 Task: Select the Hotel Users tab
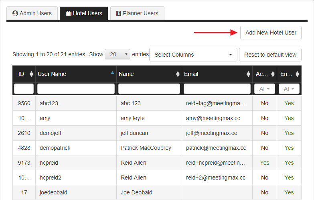(84, 13)
